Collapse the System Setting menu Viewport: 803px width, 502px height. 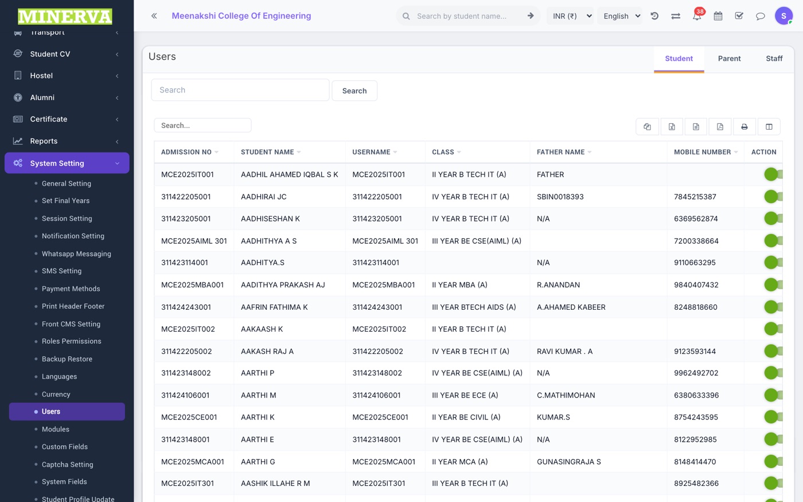click(117, 164)
